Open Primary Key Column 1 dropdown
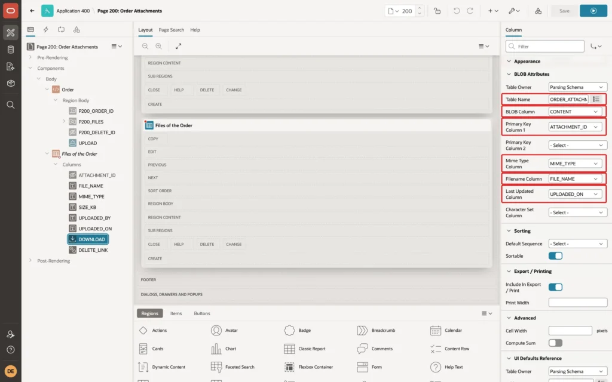The height and width of the screenshot is (382, 612). pos(575,127)
